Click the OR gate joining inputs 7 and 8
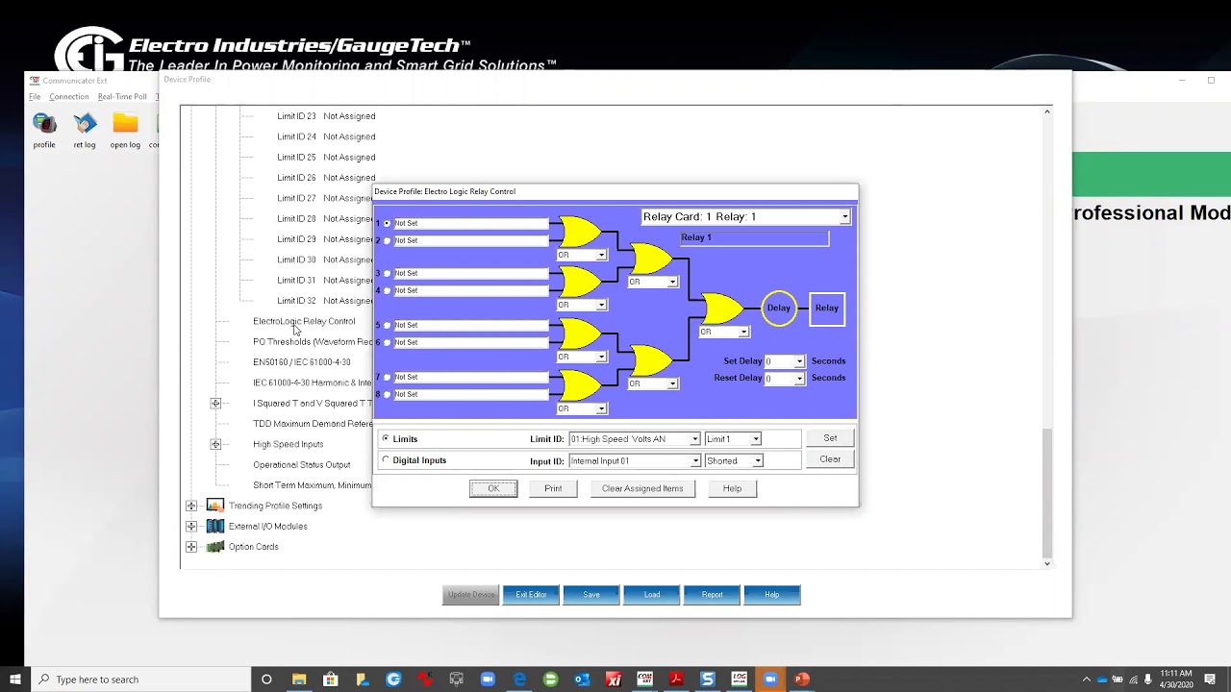The image size is (1231, 692). 580,385
